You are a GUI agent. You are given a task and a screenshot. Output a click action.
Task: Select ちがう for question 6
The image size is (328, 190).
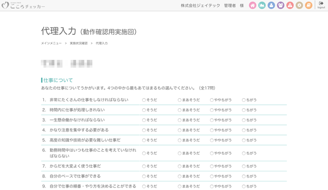(x=244, y=153)
